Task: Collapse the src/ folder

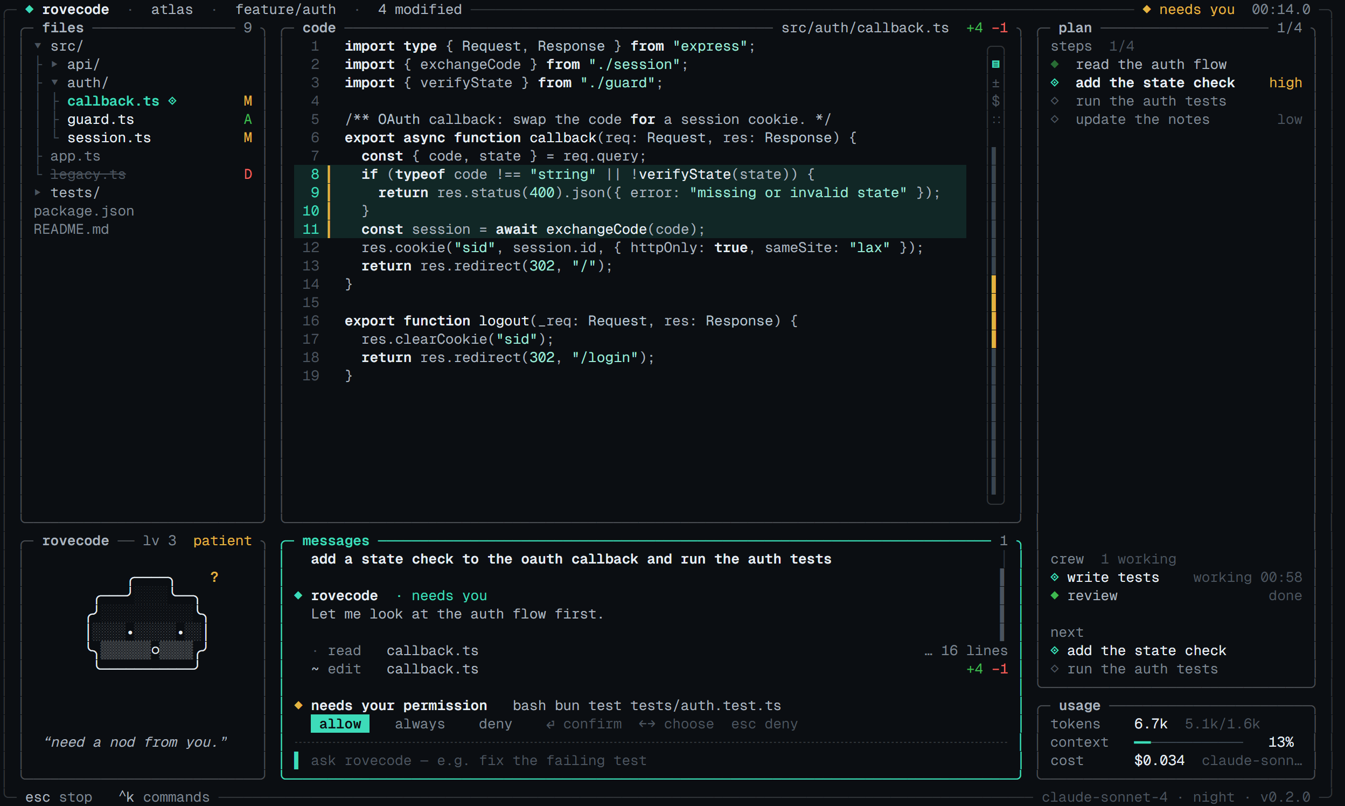Action: [38, 46]
